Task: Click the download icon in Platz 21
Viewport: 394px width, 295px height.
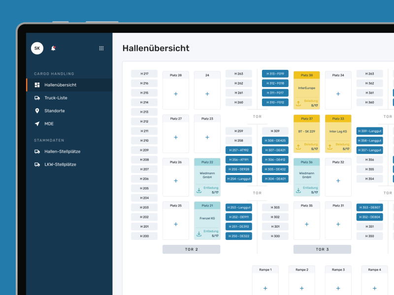Action: (x=199, y=234)
